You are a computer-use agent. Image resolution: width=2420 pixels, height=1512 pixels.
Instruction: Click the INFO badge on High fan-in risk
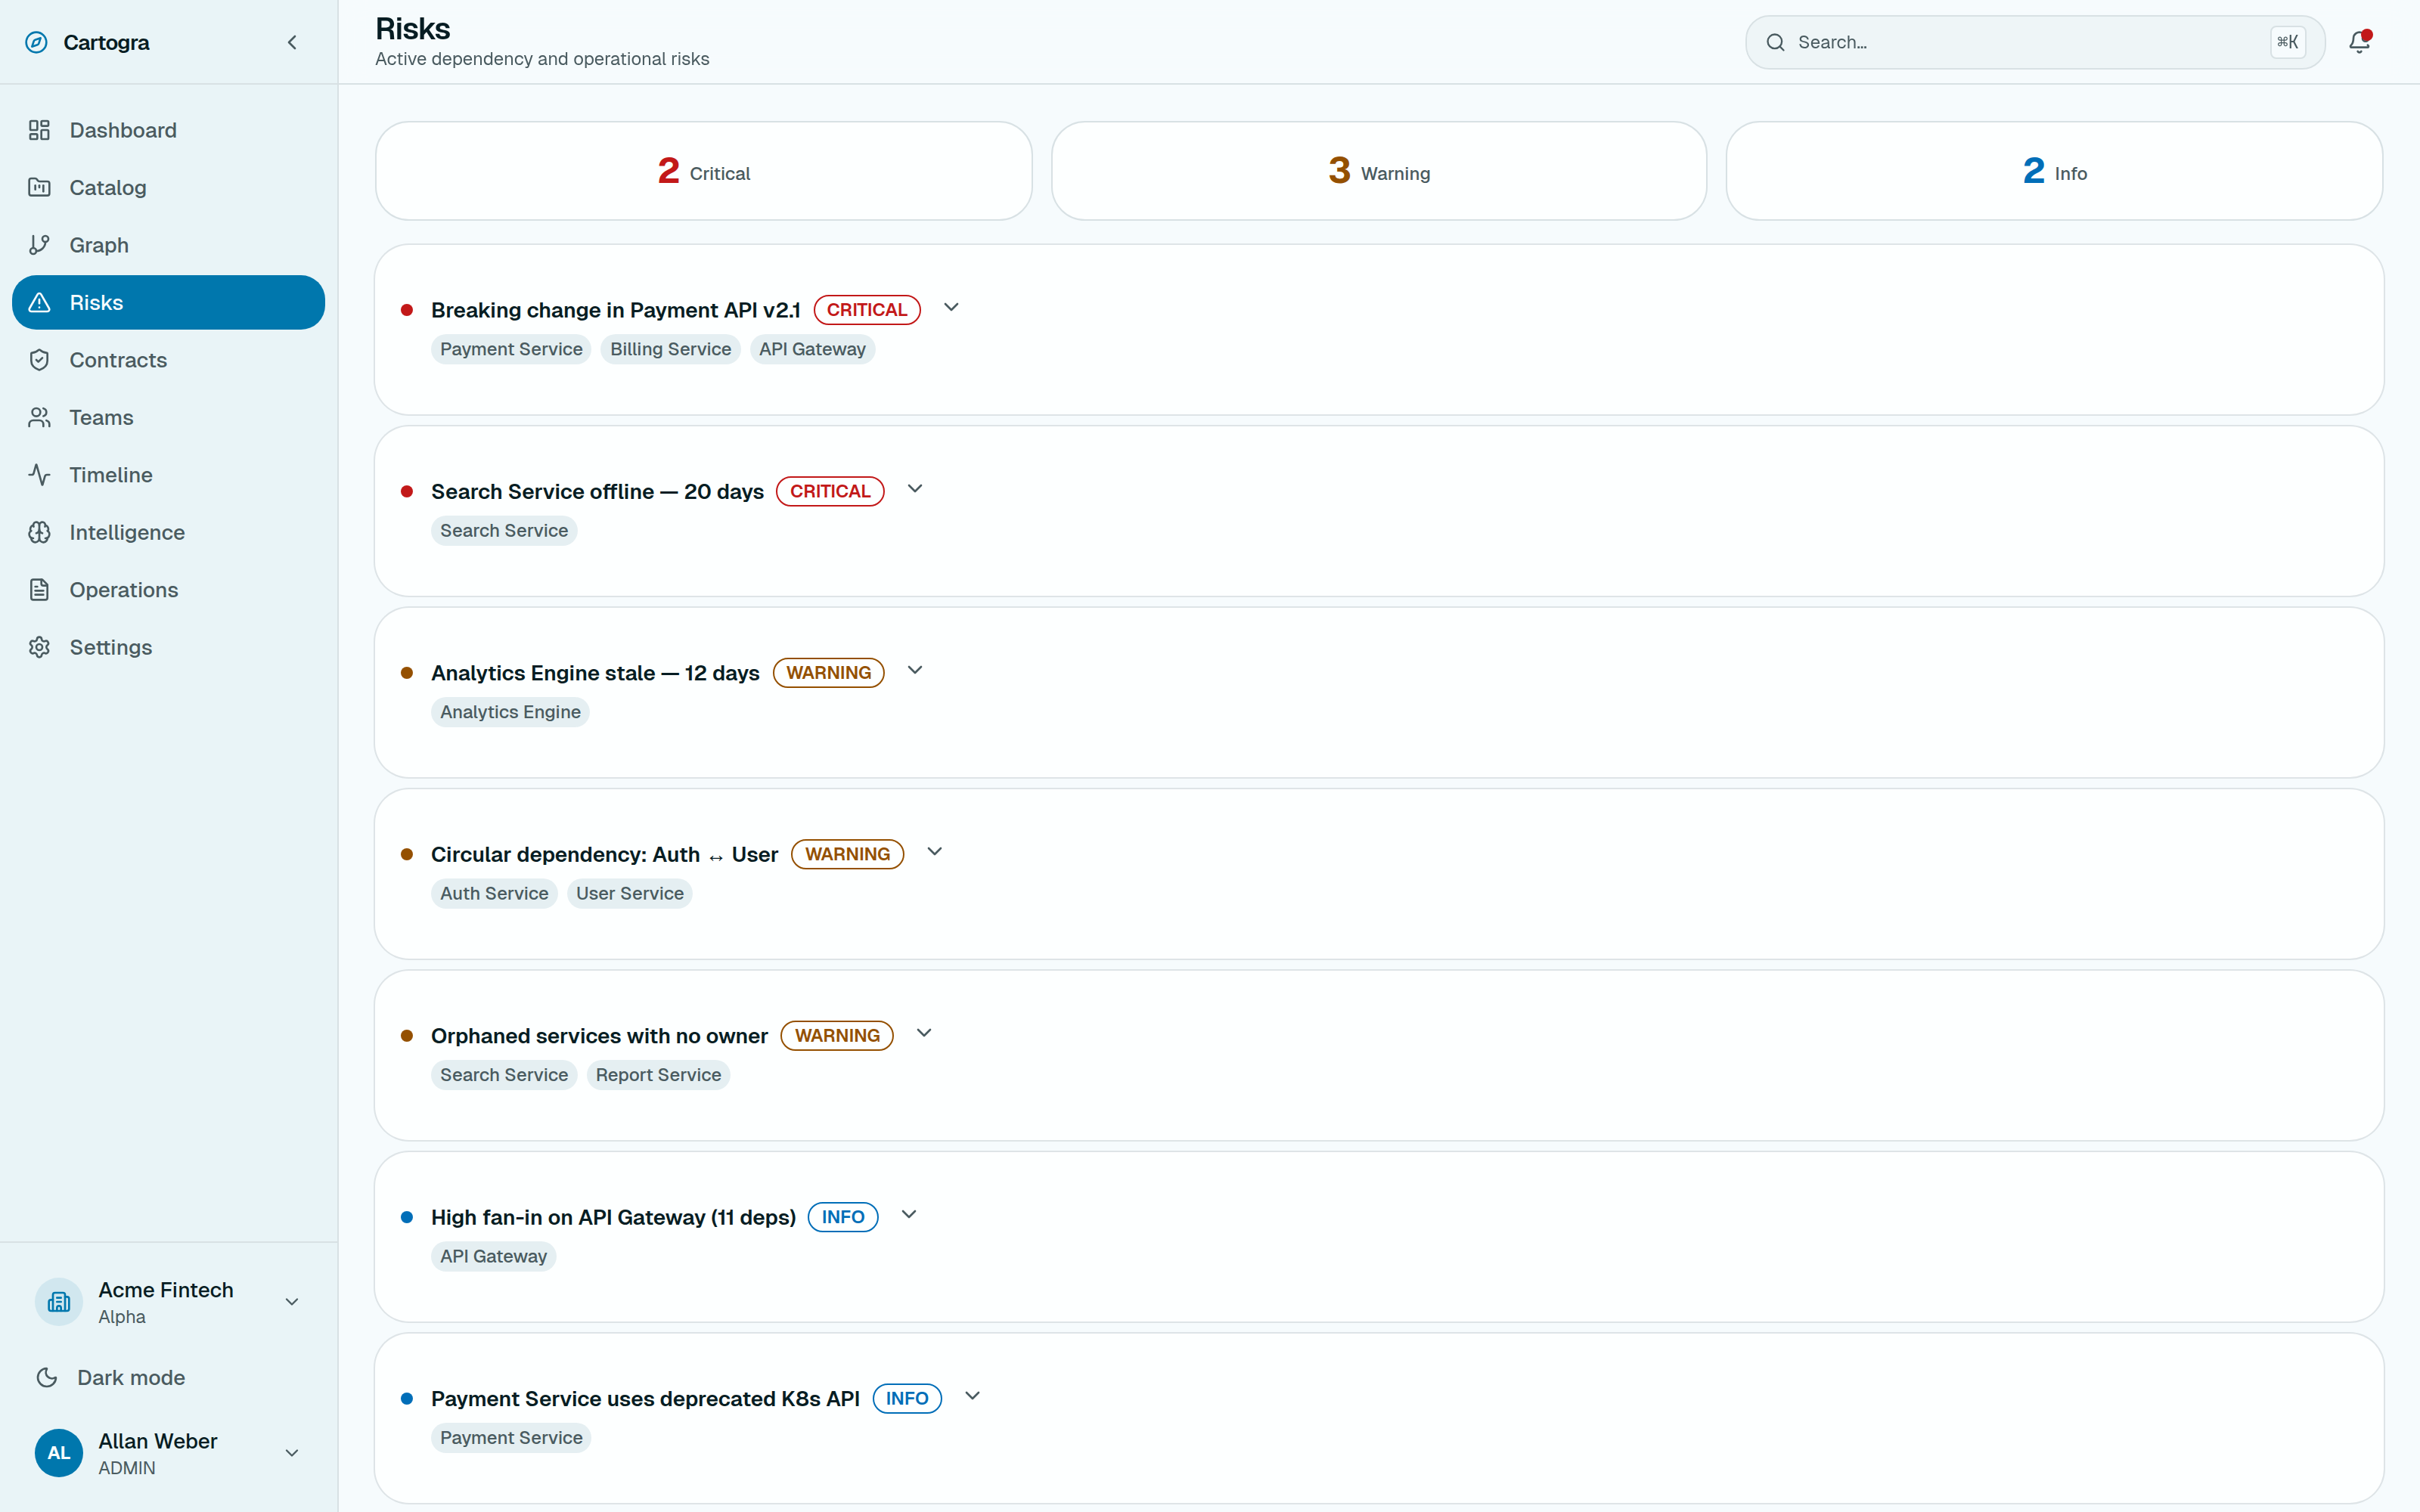click(x=843, y=1217)
